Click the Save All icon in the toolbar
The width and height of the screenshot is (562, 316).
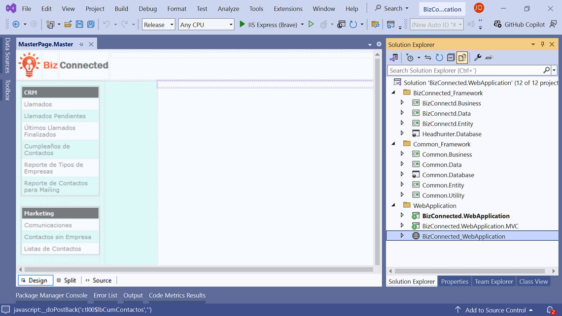90,24
